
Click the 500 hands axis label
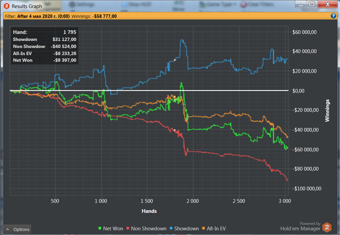55,201
